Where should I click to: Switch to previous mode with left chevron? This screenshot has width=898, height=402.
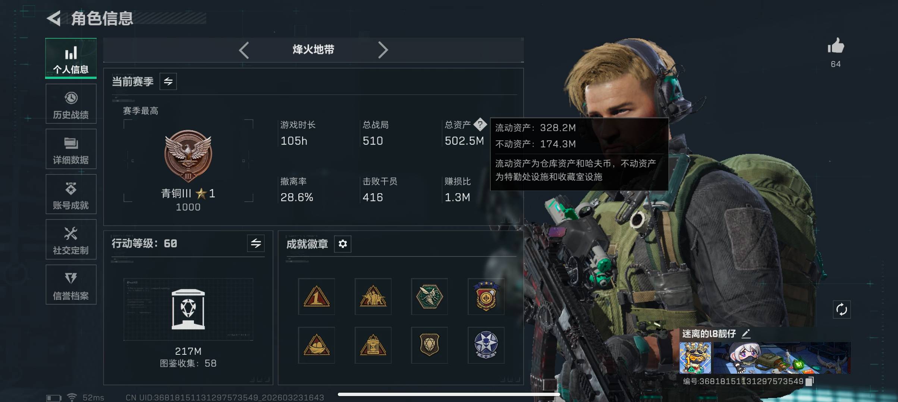pyautogui.click(x=244, y=50)
